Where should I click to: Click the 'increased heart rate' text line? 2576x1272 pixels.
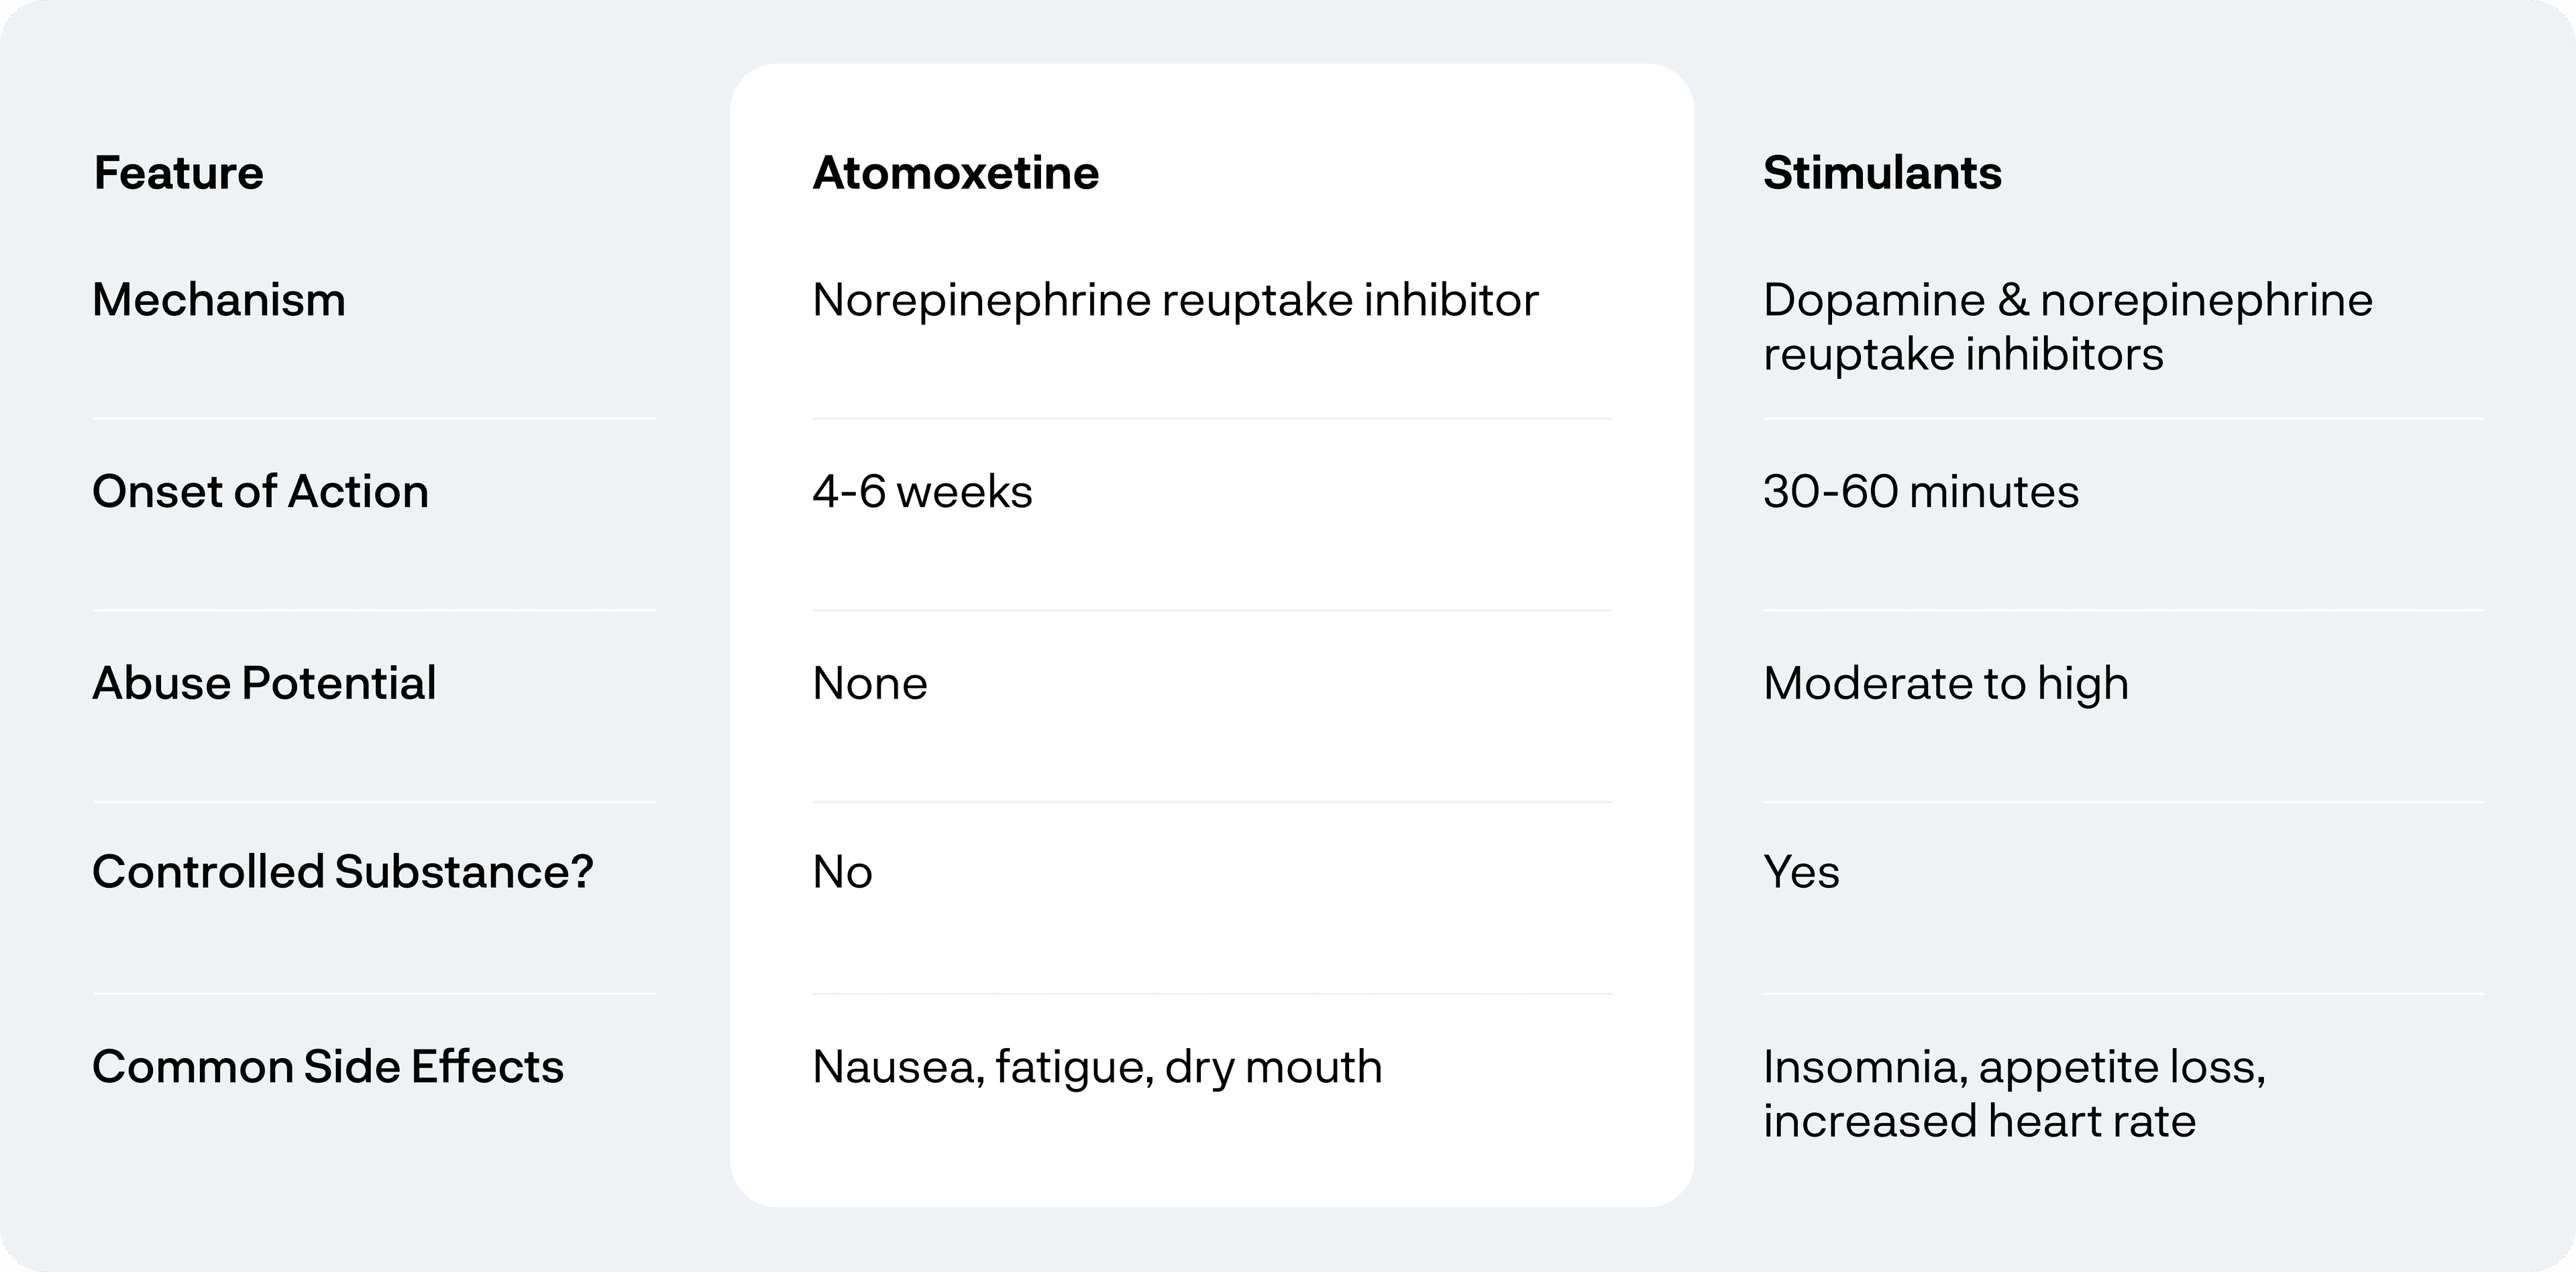tap(1979, 1120)
